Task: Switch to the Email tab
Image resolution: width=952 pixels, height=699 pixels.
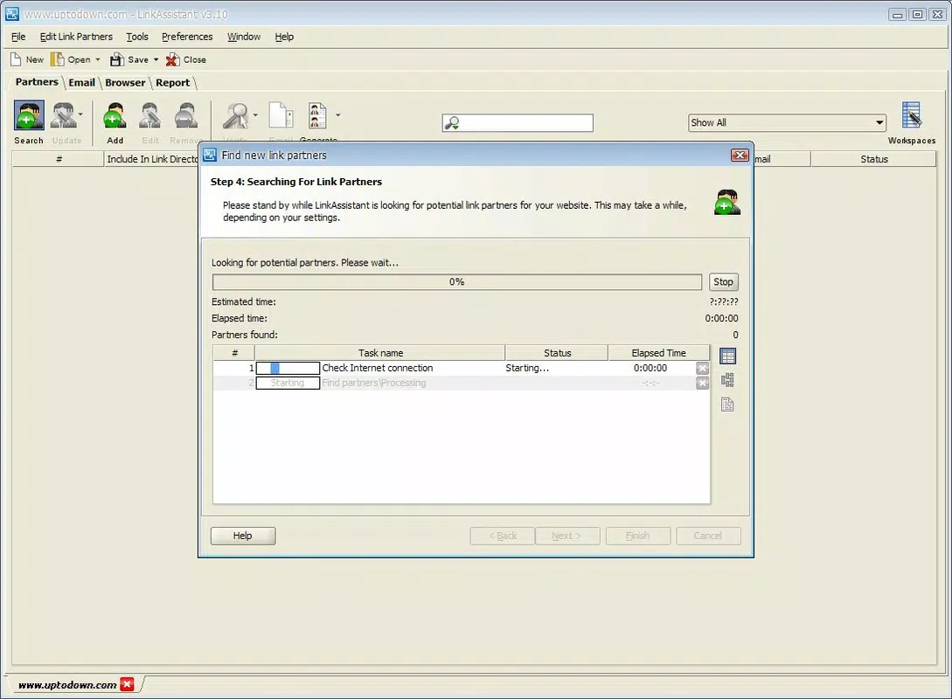Action: pos(81,82)
